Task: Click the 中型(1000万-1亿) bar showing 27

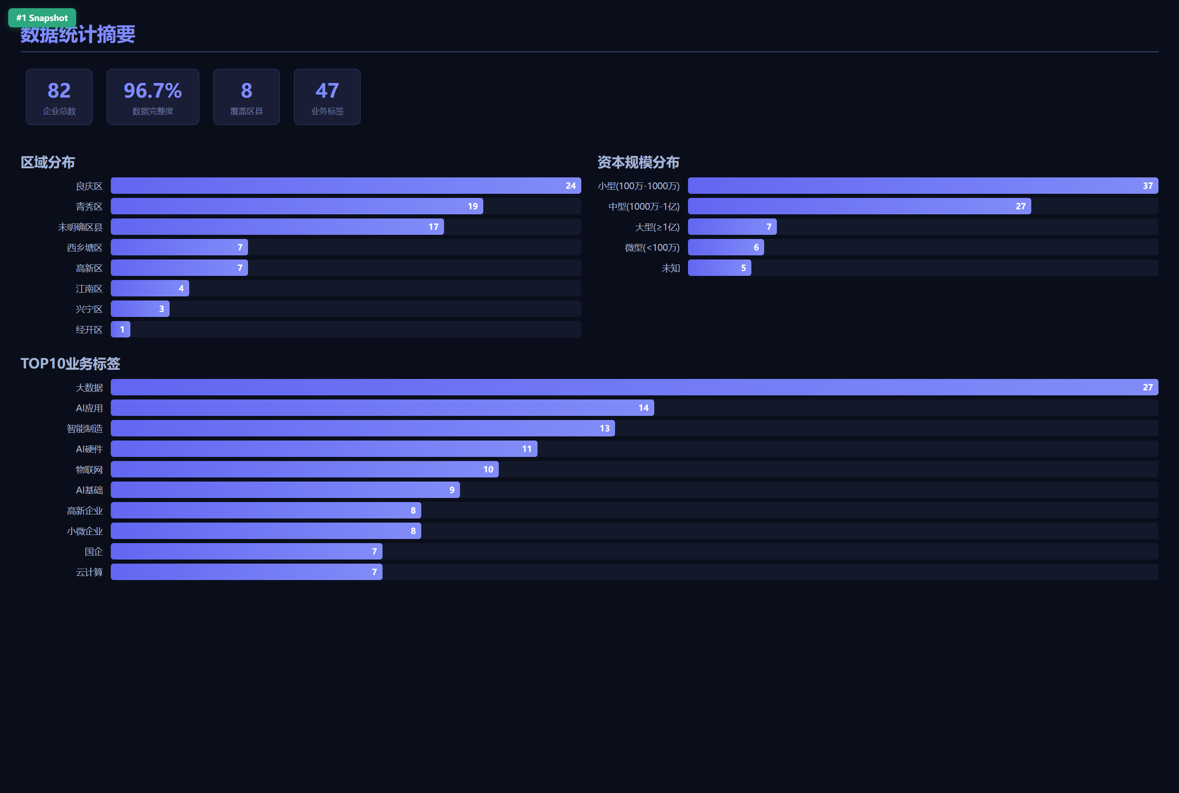Action: (859, 206)
